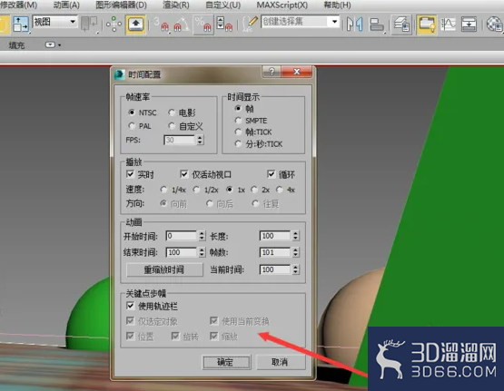
Task: Click the 结束时间 input field
Action: [x=182, y=252]
